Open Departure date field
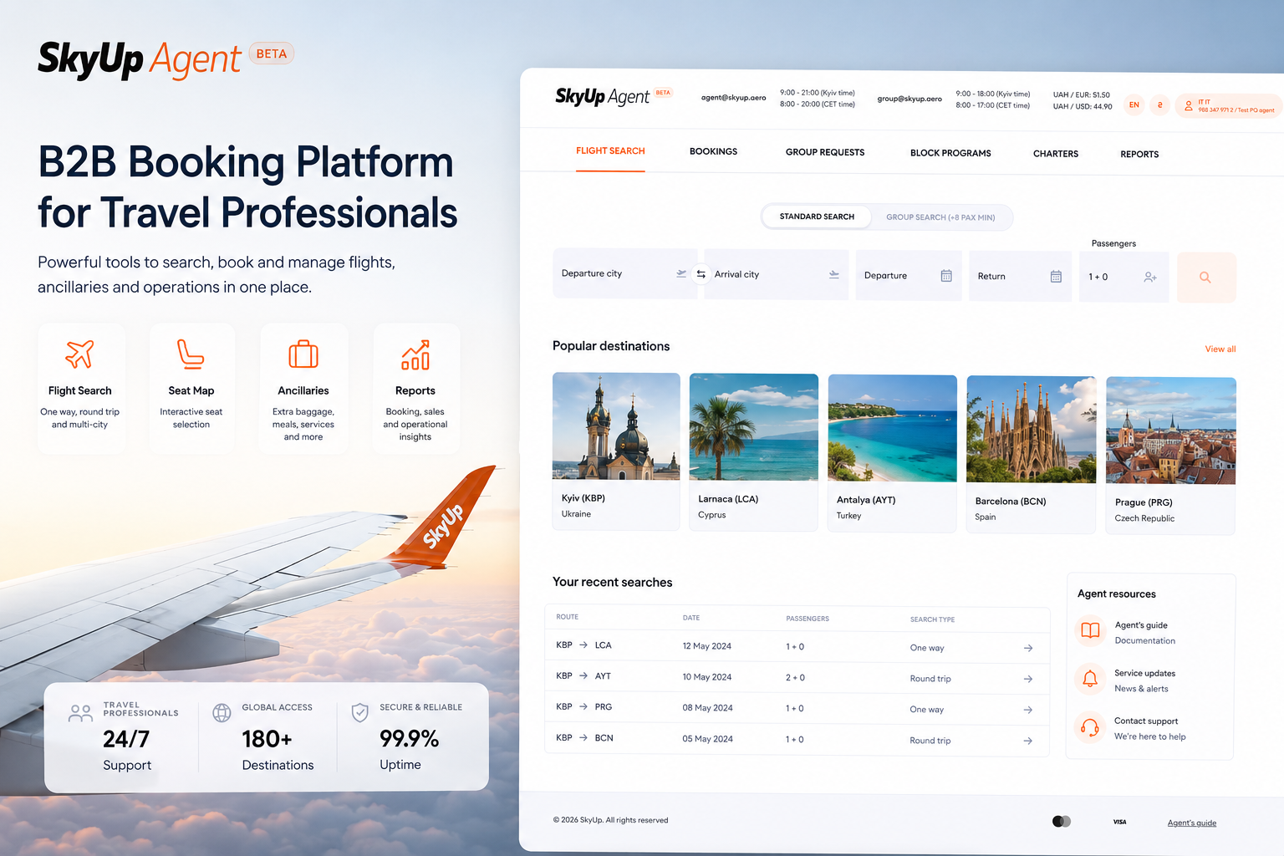 point(909,276)
